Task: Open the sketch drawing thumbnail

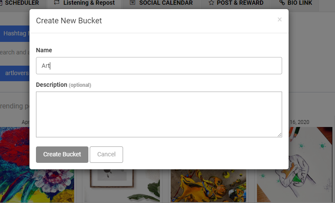Action: click(x=295, y=165)
